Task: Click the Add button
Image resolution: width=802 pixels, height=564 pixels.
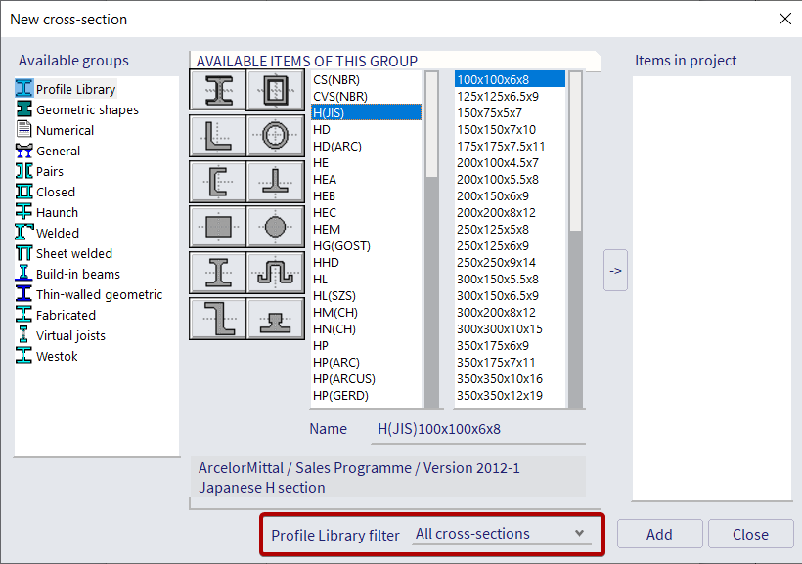Action: pos(659,534)
